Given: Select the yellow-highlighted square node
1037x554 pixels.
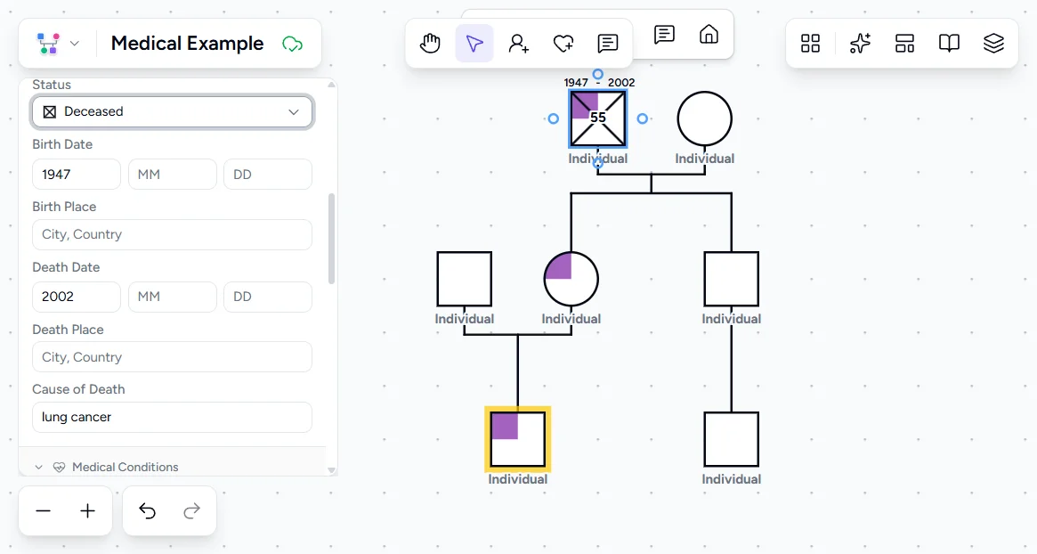Looking at the screenshot, I should 518,439.
